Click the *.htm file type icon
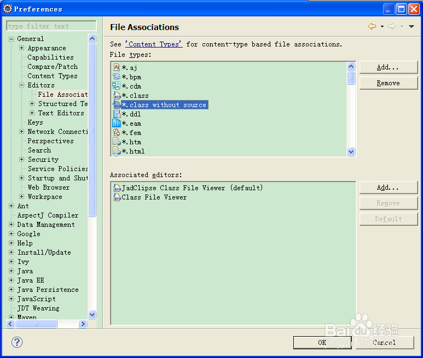This screenshot has height=358, width=423. click(117, 142)
